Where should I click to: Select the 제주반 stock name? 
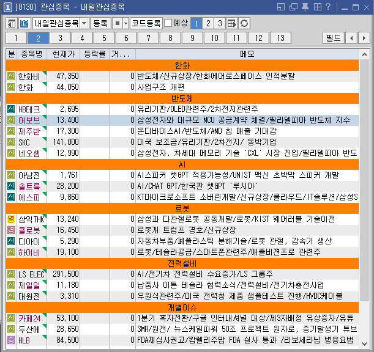(x=29, y=131)
